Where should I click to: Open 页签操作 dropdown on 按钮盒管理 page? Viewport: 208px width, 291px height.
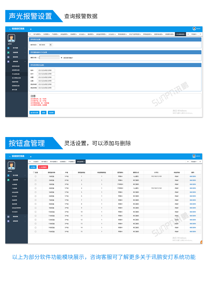(x=194, y=162)
